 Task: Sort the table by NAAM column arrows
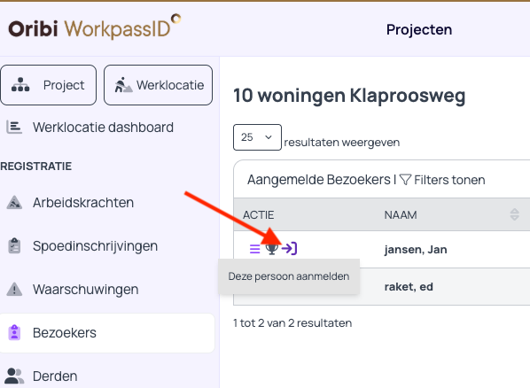[514, 214]
